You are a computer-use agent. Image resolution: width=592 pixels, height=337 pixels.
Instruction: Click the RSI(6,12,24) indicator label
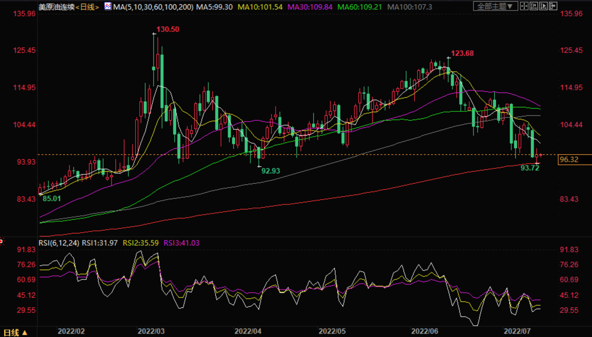point(59,243)
